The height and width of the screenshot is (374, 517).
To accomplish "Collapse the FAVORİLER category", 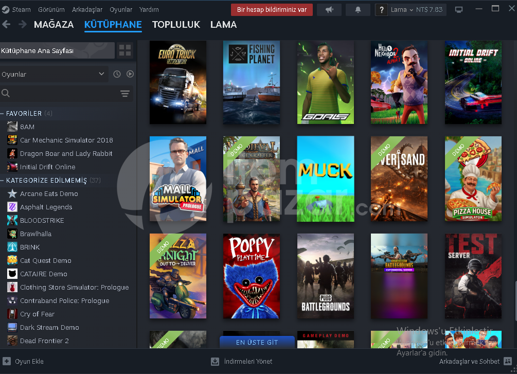I will 2,114.
